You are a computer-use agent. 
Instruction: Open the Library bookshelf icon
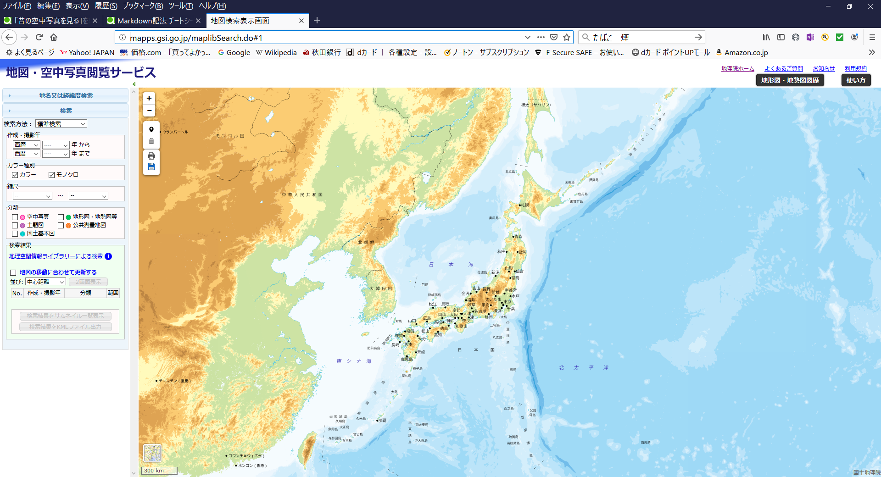(x=766, y=37)
